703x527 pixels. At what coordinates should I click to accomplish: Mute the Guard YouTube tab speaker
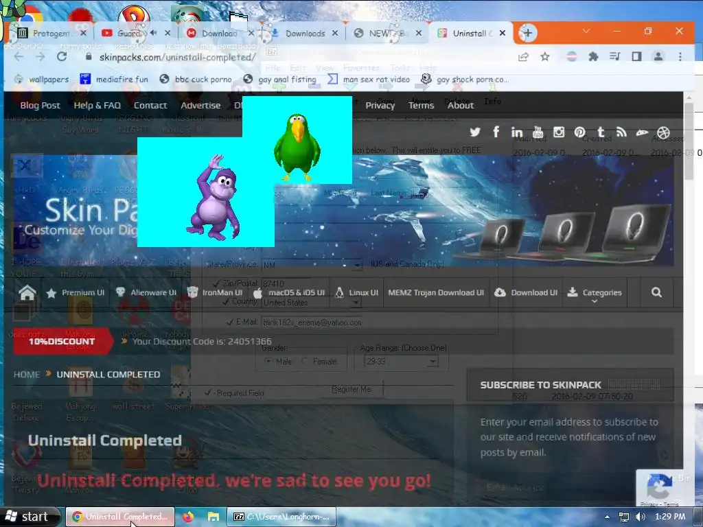pyautogui.click(x=154, y=33)
